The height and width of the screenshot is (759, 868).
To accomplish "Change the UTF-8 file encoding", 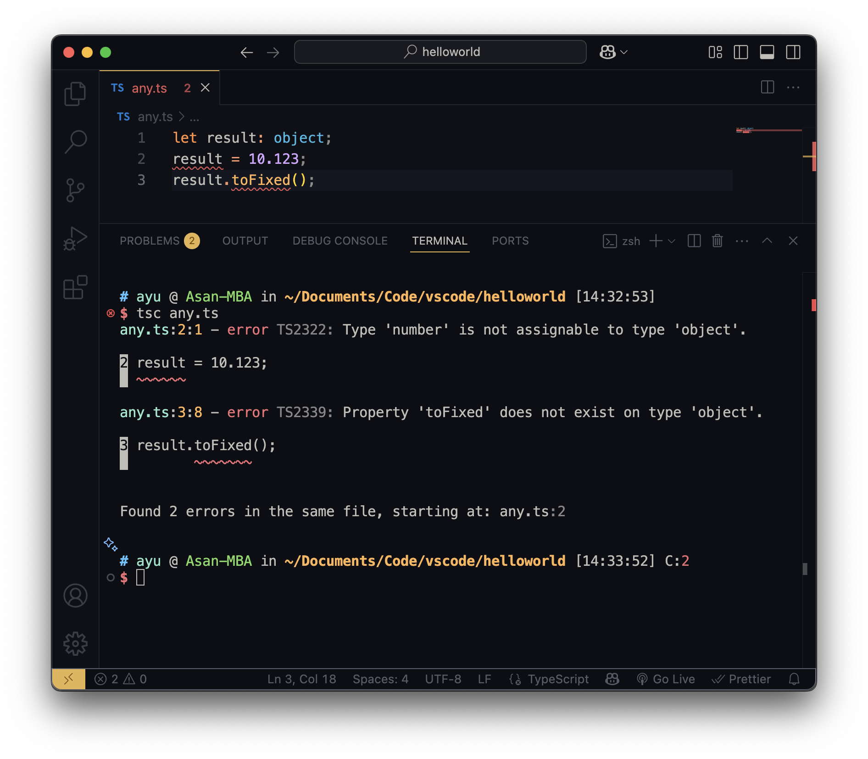I will tap(443, 679).
